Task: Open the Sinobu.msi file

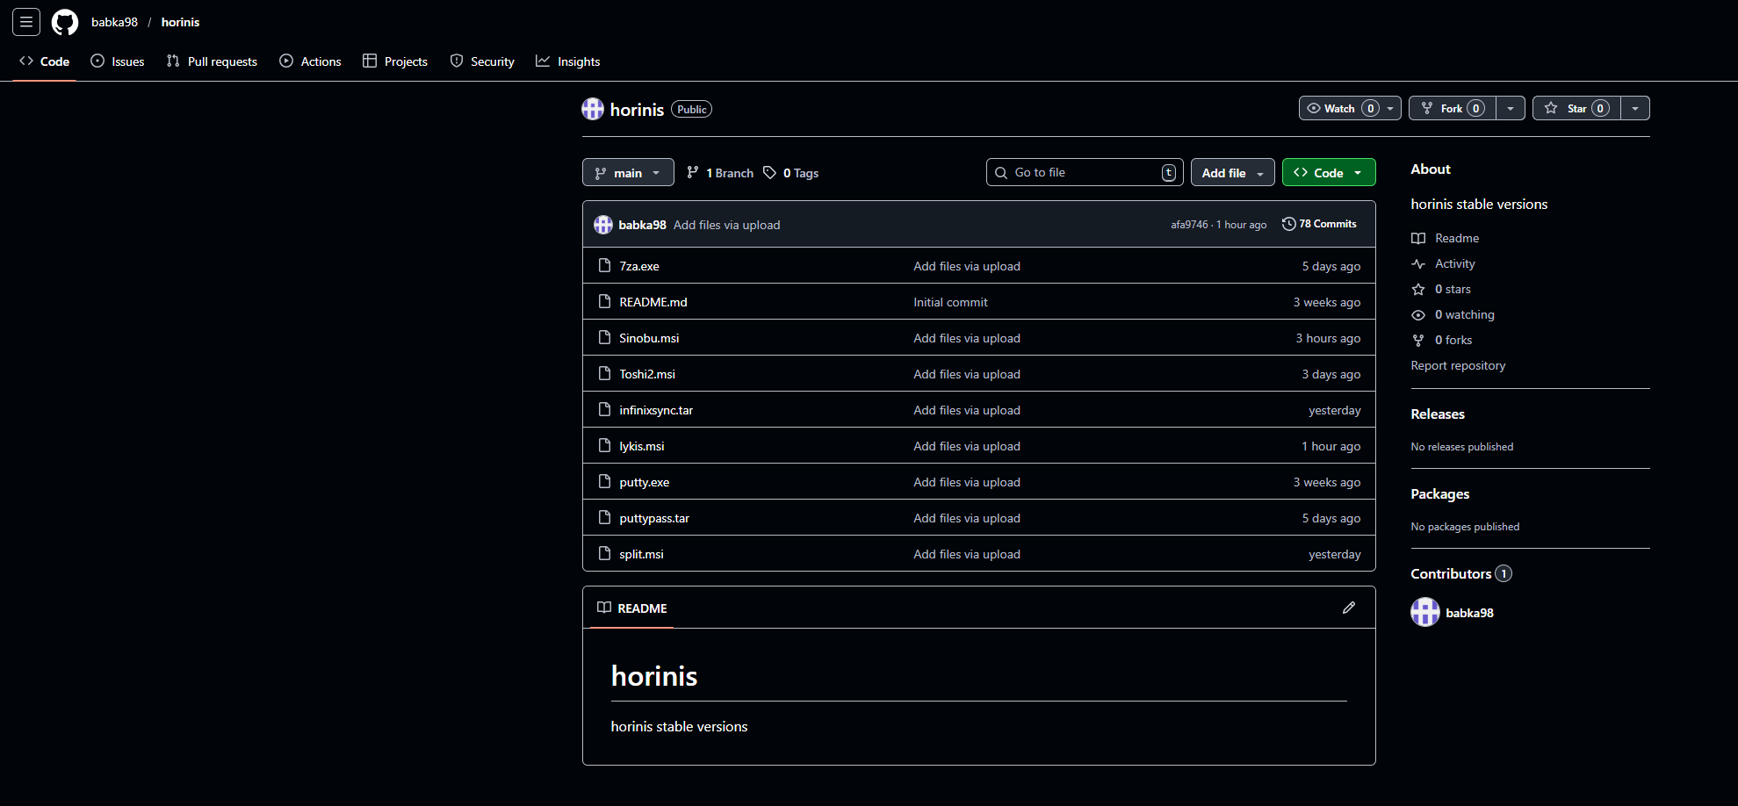Action: click(x=649, y=338)
